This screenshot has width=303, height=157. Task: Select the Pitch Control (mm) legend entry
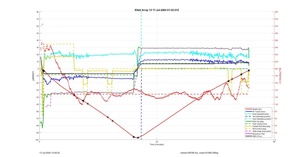[259, 124]
